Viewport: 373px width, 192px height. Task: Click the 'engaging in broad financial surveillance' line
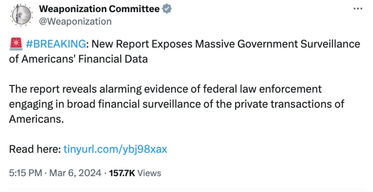(x=177, y=104)
